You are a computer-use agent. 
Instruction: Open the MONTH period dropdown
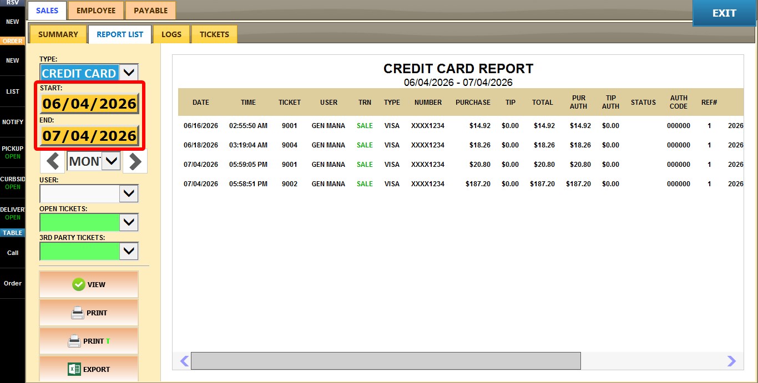click(x=112, y=161)
